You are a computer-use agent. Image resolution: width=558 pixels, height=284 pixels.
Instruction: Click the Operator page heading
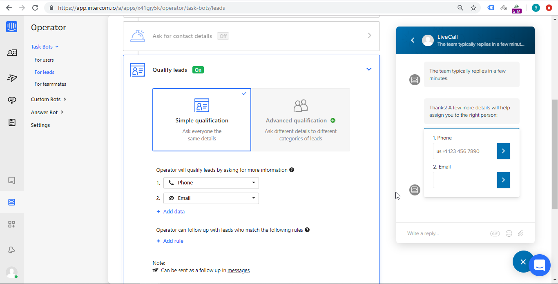coord(49,27)
